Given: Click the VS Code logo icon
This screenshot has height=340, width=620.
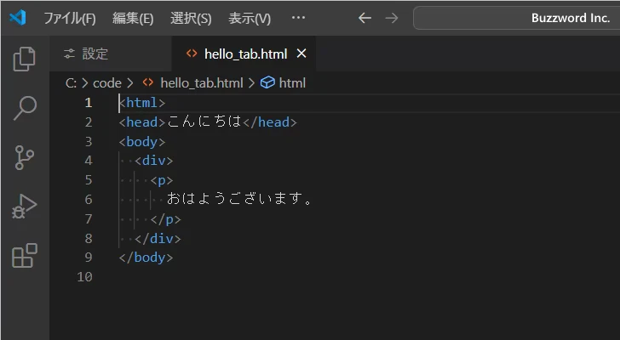Looking at the screenshot, I should [x=18, y=18].
